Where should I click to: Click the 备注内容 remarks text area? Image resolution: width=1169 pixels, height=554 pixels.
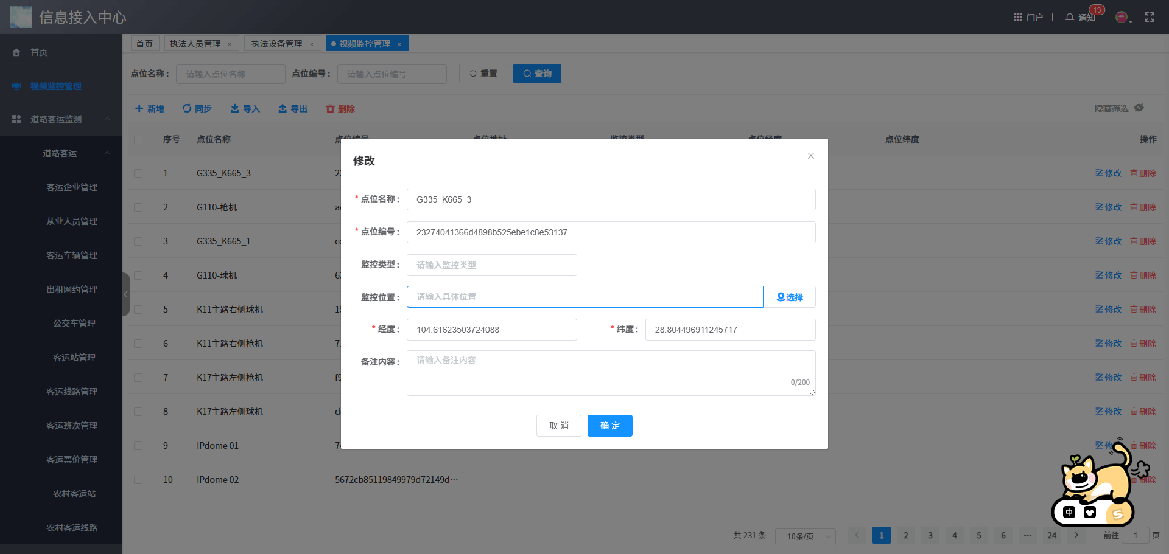click(x=610, y=372)
